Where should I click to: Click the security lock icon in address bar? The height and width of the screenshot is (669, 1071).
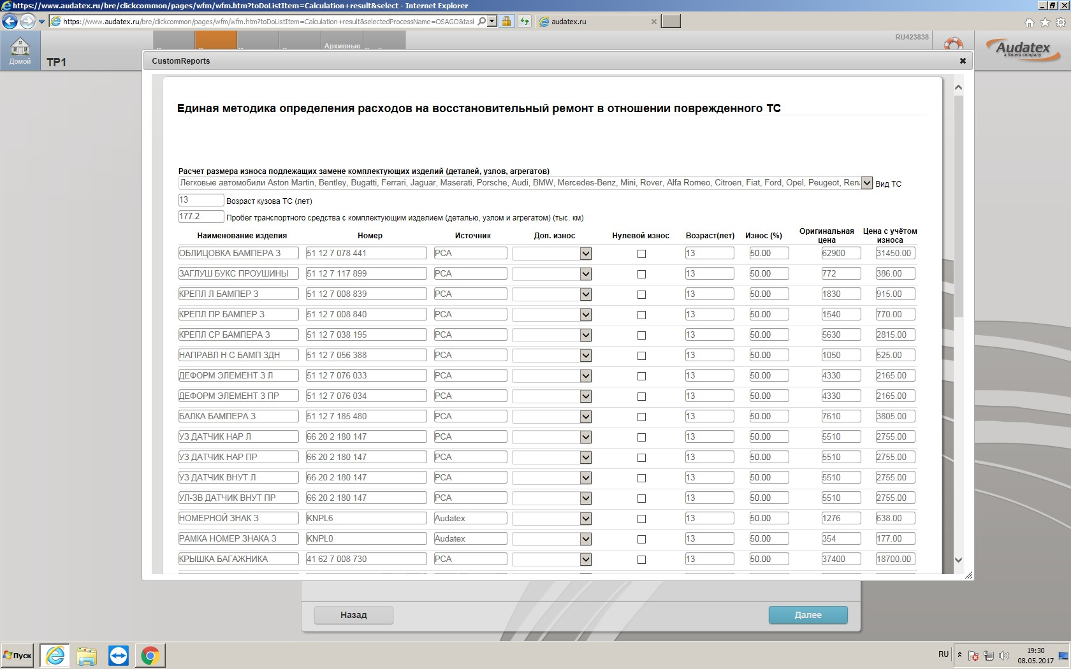(506, 21)
